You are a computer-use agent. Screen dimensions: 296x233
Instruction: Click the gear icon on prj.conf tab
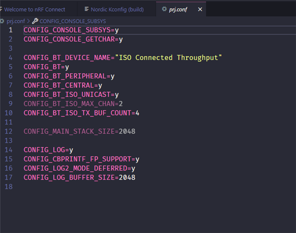(x=164, y=9)
